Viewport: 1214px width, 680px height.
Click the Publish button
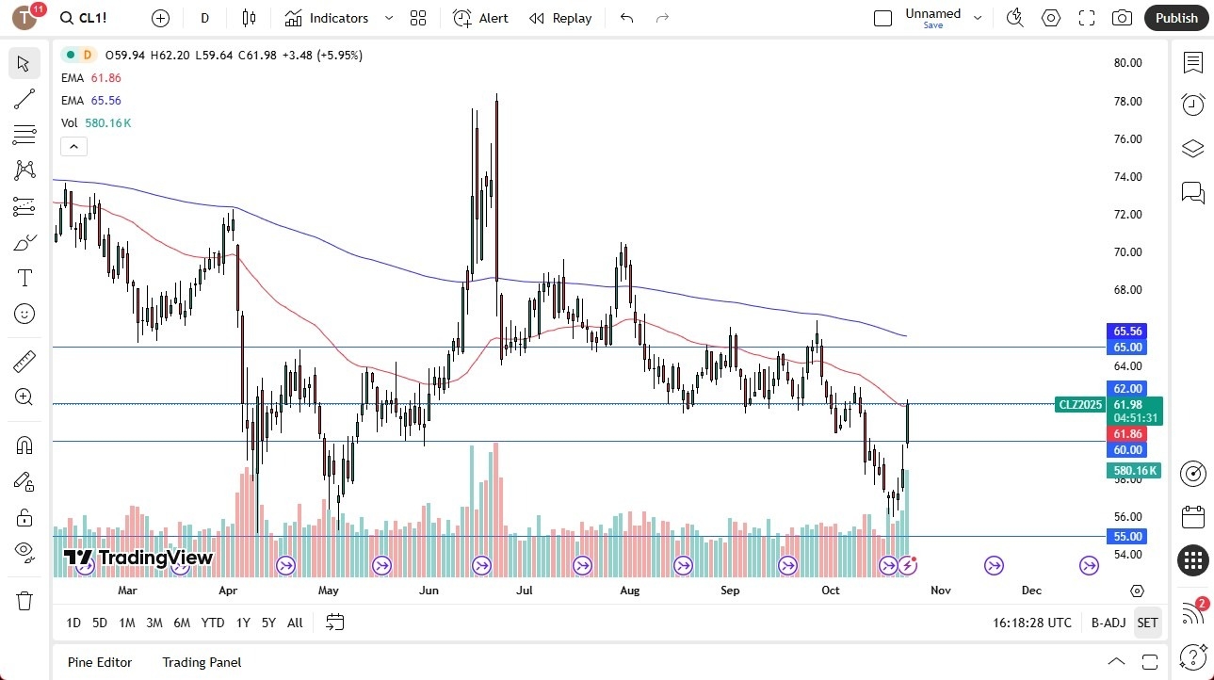point(1175,18)
